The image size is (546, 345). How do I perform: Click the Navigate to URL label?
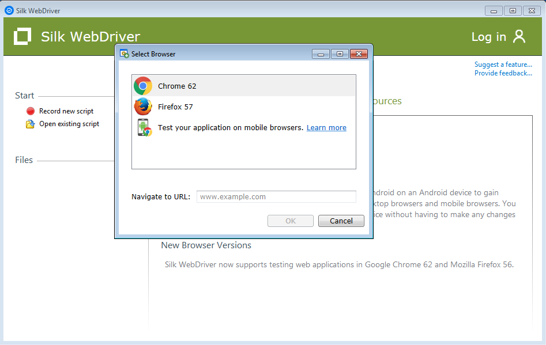click(x=161, y=197)
